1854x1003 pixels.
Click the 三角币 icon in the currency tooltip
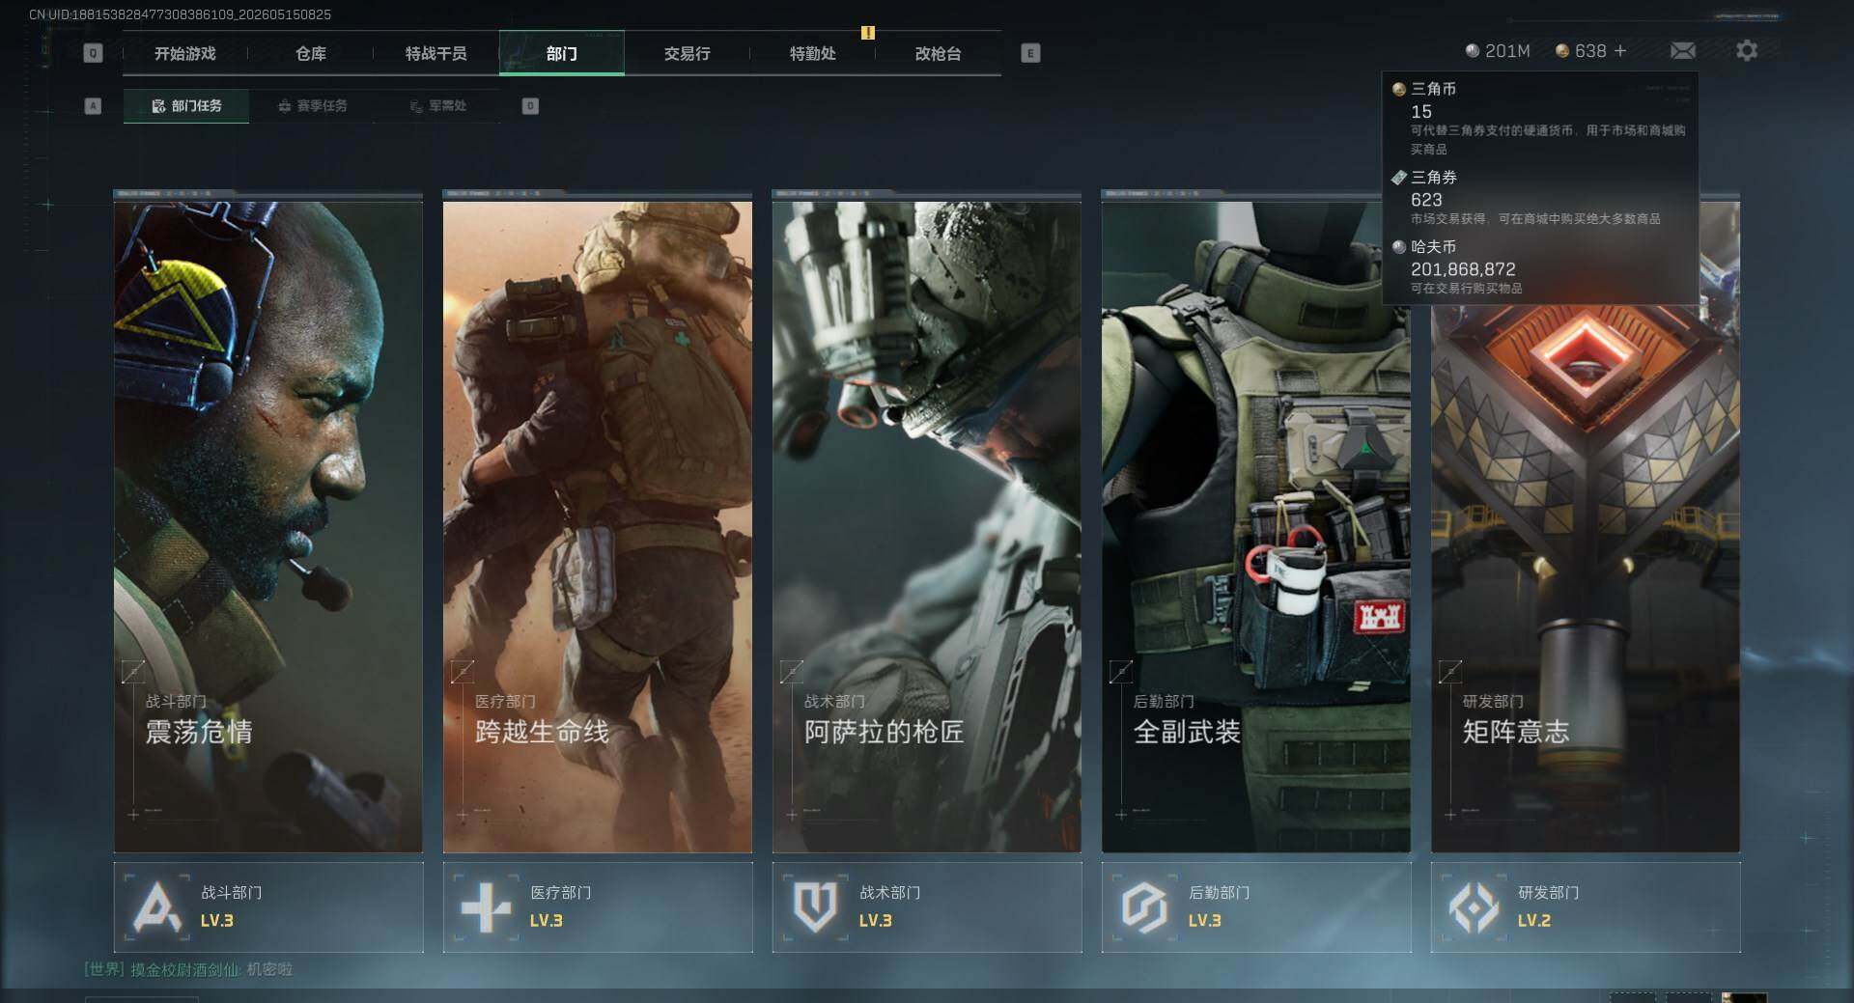pyautogui.click(x=1398, y=89)
